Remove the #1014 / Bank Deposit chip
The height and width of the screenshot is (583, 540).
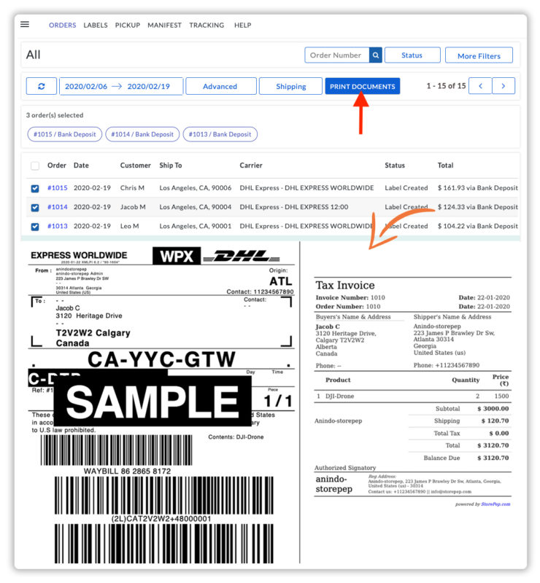tap(142, 134)
